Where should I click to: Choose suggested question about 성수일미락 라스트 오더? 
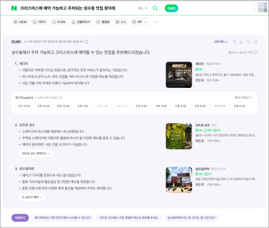[191, 217]
